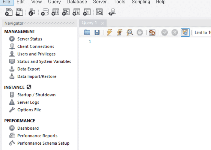The height and width of the screenshot is (150, 211).
Task: Reconnect to DBMS icon
Action: (x=112, y=12)
